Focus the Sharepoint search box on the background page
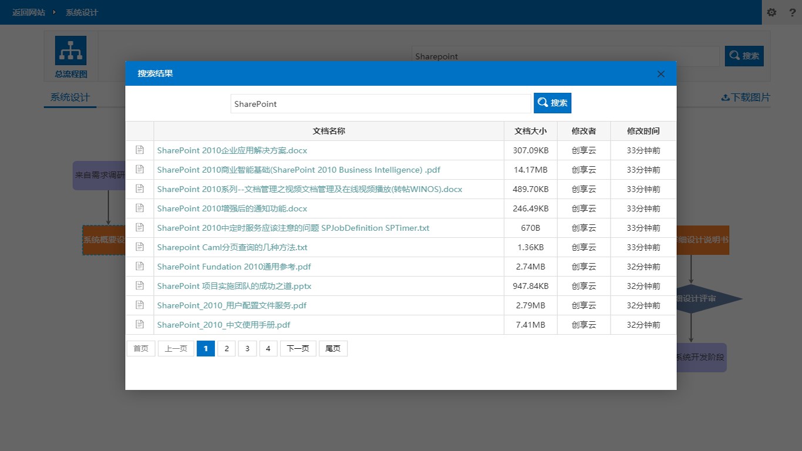The width and height of the screenshot is (802, 451). (x=565, y=56)
